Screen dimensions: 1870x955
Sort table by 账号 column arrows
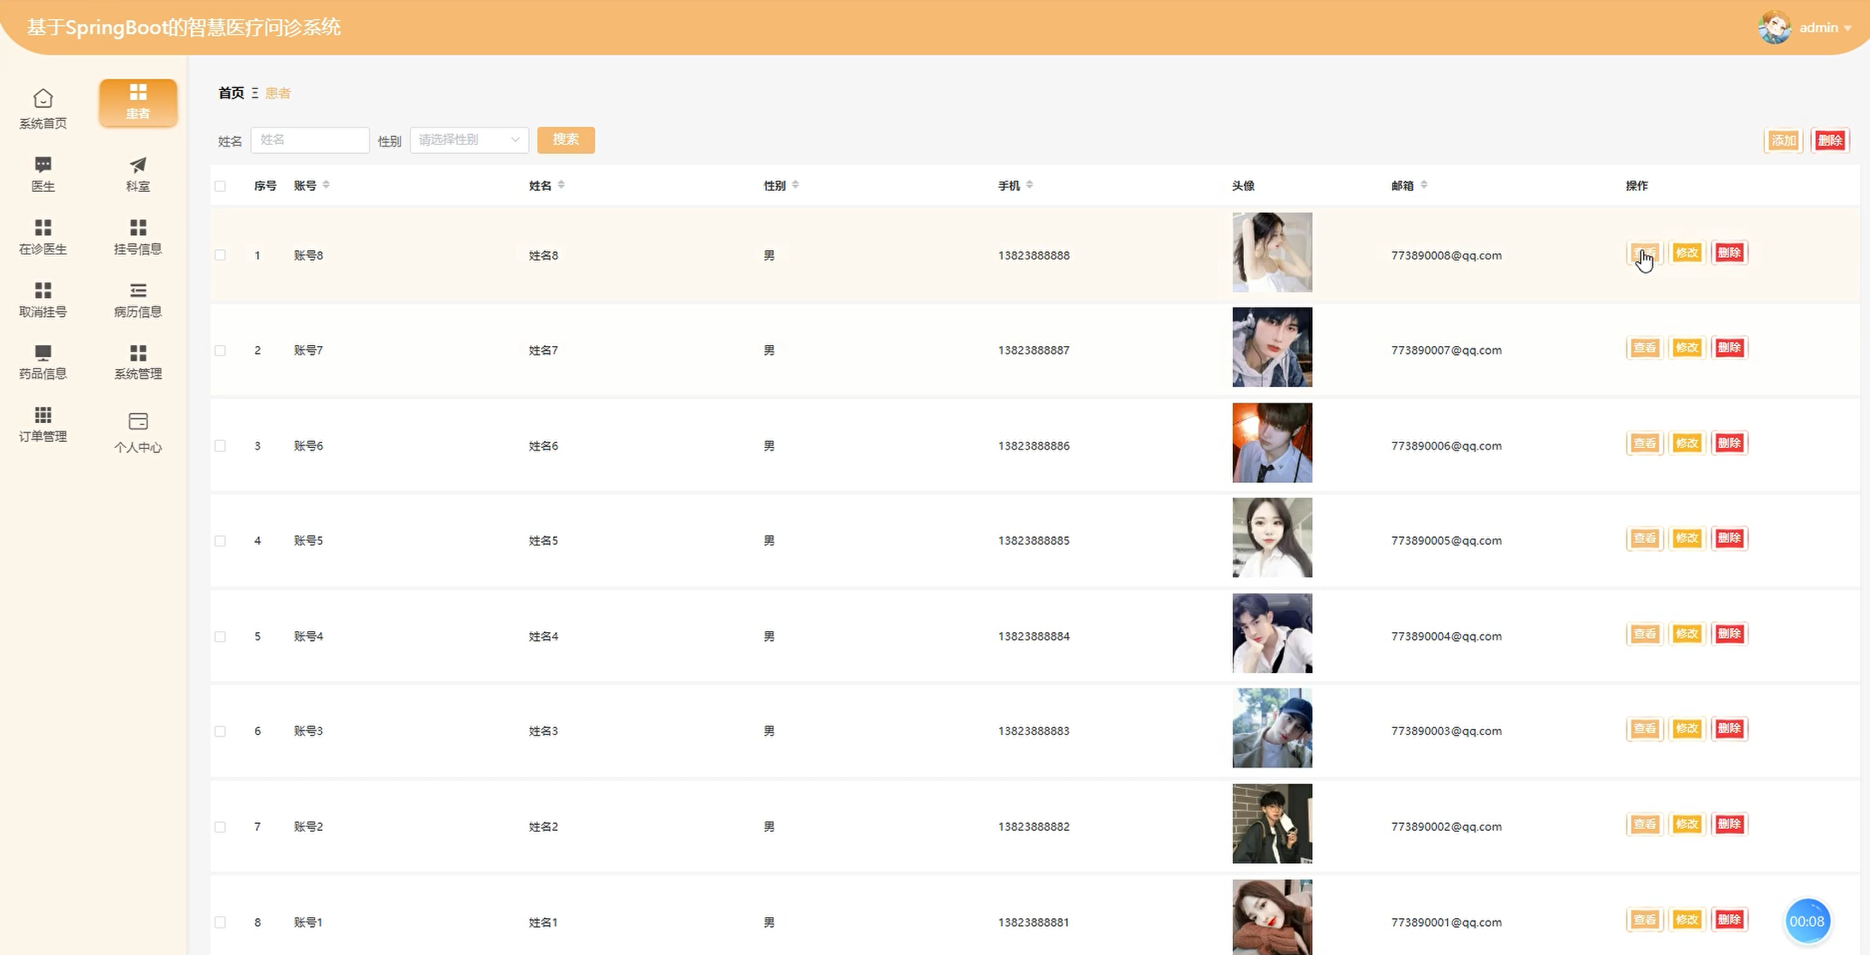coord(326,185)
